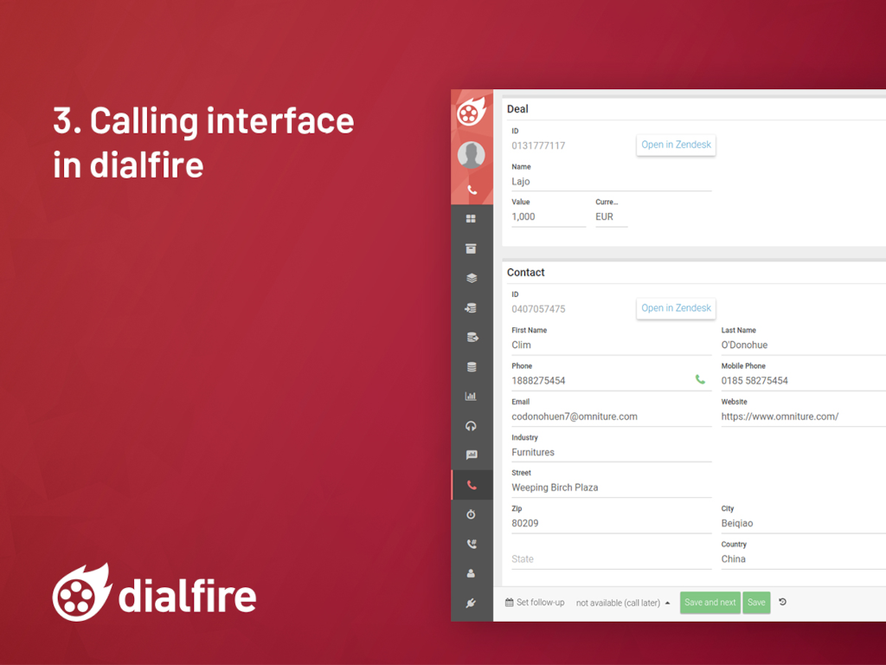
Task: Expand the 'not available (call later)' dropdown
Action: (622, 602)
